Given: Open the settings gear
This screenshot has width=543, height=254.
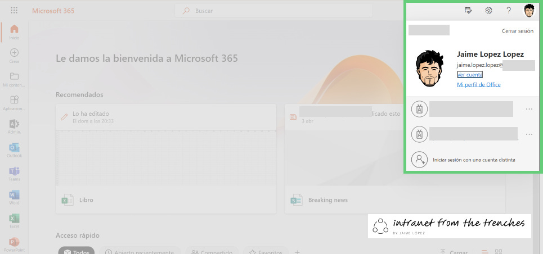Looking at the screenshot, I should (488, 10).
